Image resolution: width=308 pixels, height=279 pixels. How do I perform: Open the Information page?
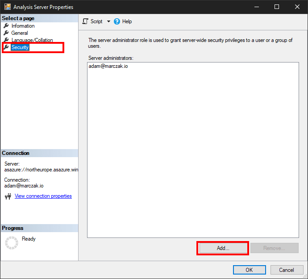coord(23,26)
